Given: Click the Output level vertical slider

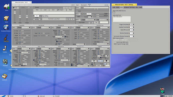Looking at the screenshot, I should (27, 16).
